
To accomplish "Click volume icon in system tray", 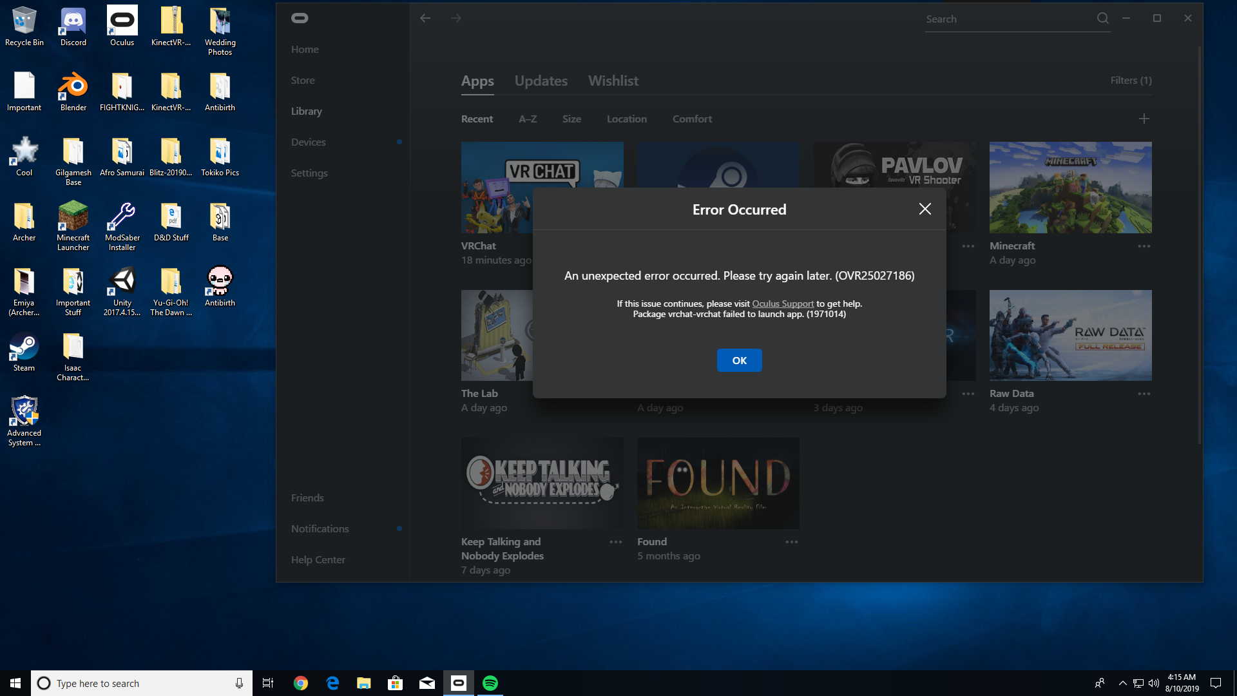I will tap(1154, 683).
